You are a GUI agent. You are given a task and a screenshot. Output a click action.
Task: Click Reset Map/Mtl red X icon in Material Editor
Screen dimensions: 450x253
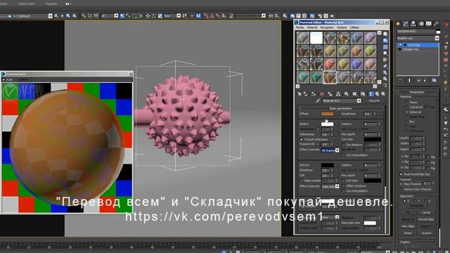coord(322,93)
